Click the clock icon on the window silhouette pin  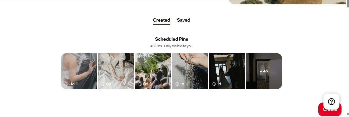[x=214, y=84]
